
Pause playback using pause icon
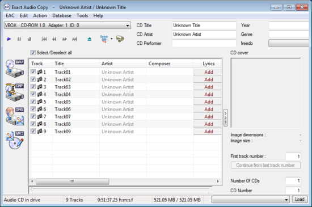[19, 39]
